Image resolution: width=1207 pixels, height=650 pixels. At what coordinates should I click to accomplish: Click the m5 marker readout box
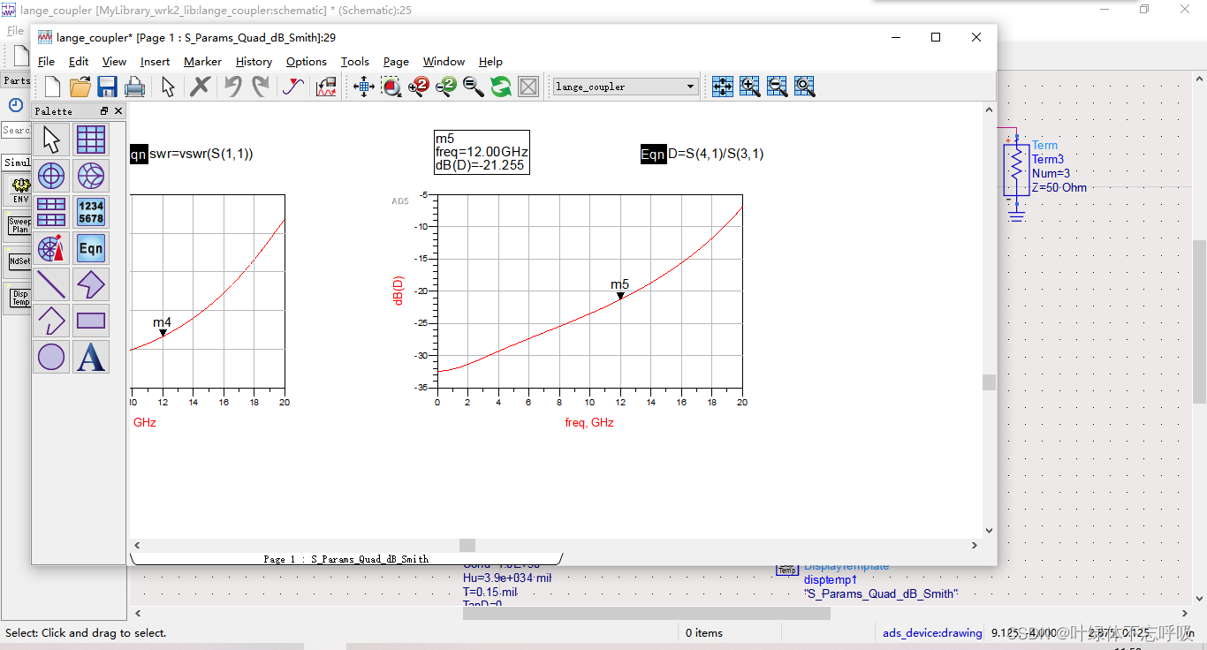482,152
